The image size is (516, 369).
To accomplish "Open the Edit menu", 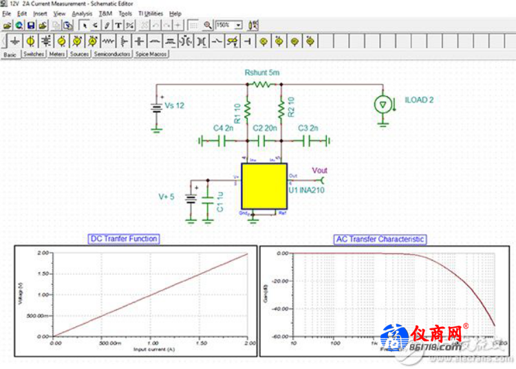I will point(22,14).
